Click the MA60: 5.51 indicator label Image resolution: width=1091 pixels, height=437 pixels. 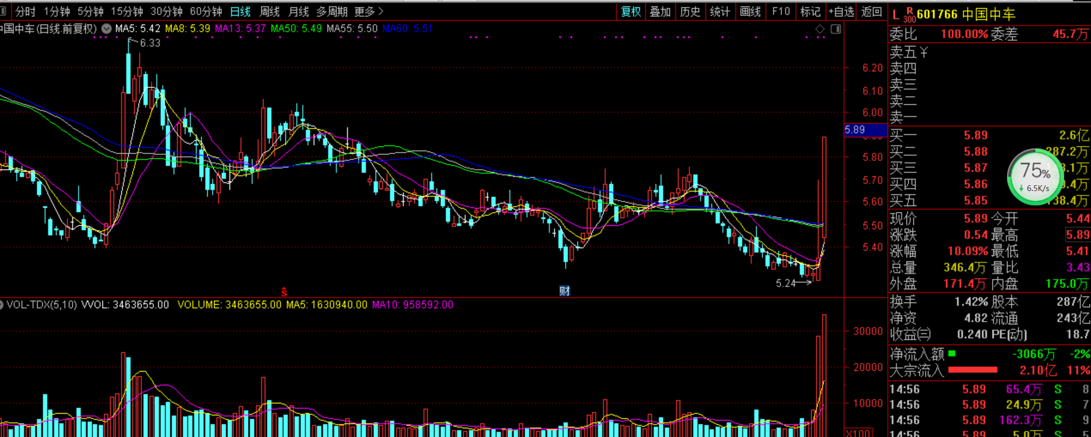coord(408,29)
